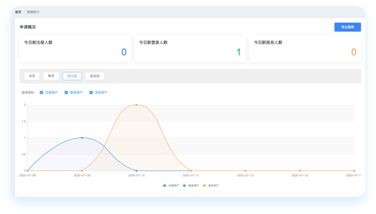Click the orange data point on 2020-07-13
The image size is (376, 214).
coord(299,171)
